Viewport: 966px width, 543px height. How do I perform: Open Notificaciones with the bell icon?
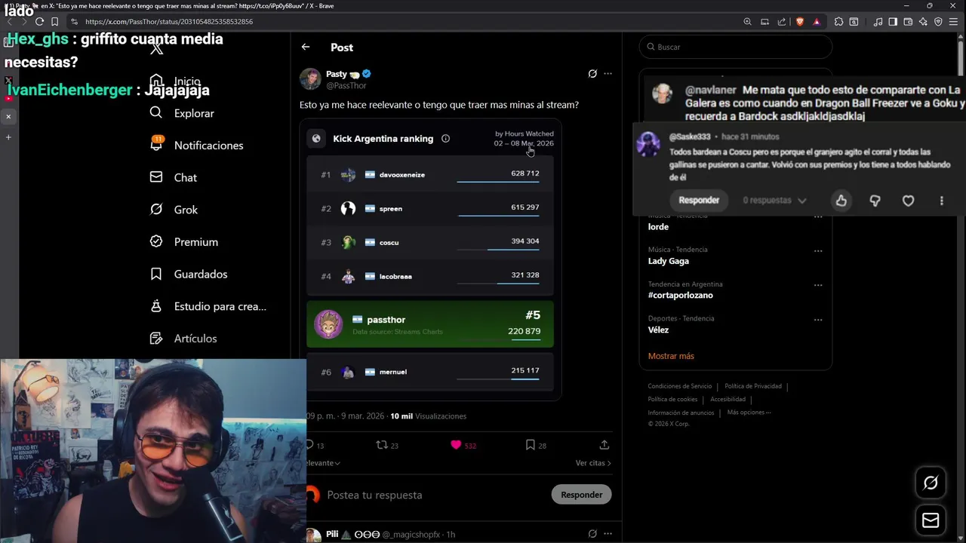[196, 145]
